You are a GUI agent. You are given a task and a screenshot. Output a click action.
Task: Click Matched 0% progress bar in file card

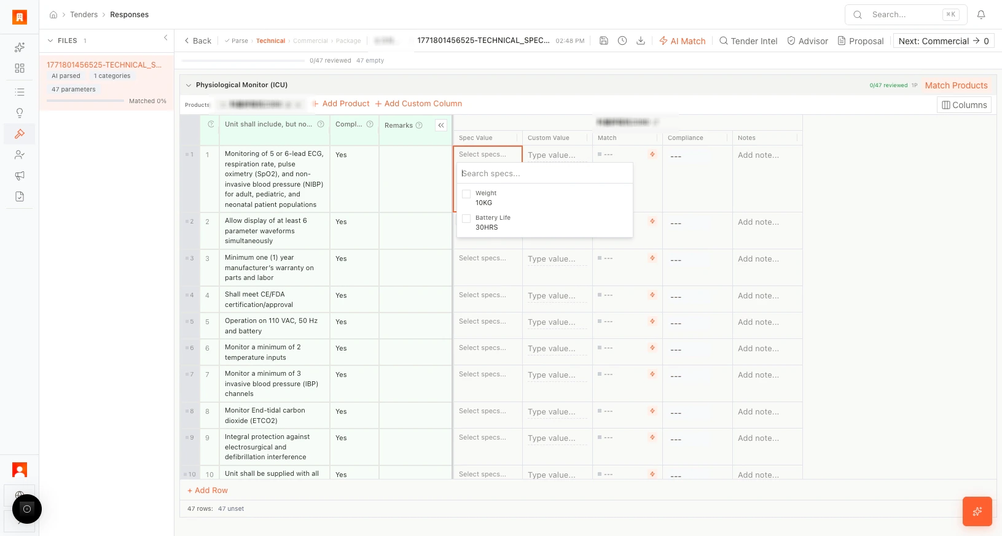pyautogui.click(x=85, y=101)
